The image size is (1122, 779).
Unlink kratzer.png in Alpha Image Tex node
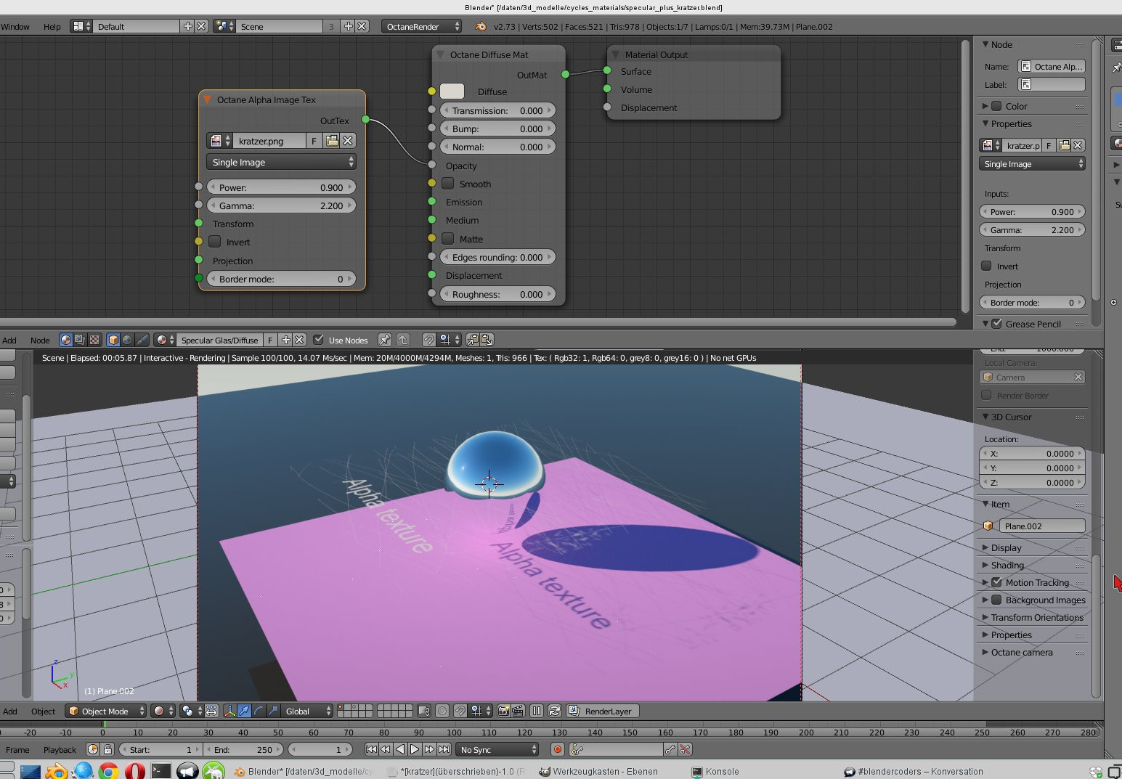click(348, 141)
